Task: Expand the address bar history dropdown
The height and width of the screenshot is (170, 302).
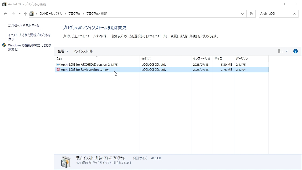Action: click(x=242, y=14)
